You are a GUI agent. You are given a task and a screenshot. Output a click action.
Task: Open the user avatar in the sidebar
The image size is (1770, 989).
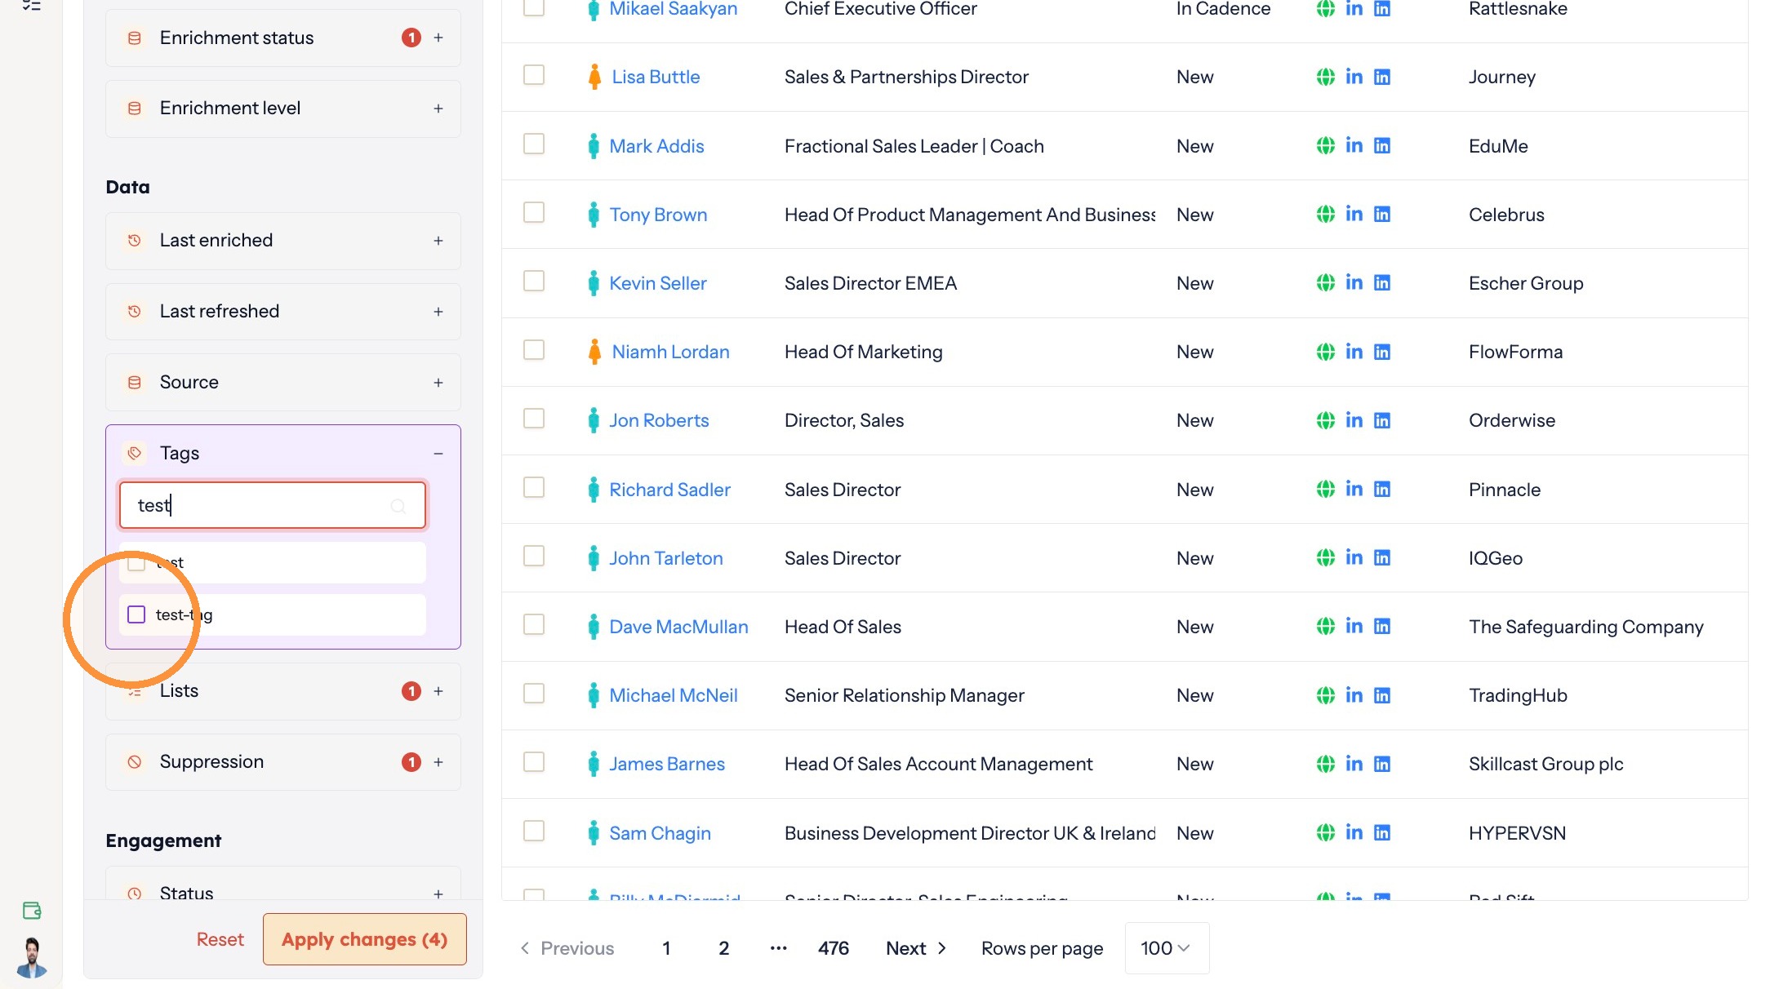click(32, 957)
